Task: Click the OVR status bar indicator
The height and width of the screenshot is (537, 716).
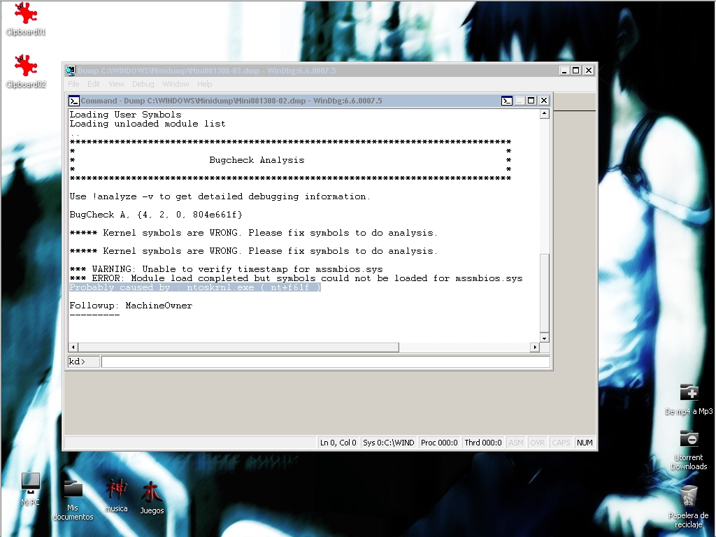Action: [x=538, y=443]
